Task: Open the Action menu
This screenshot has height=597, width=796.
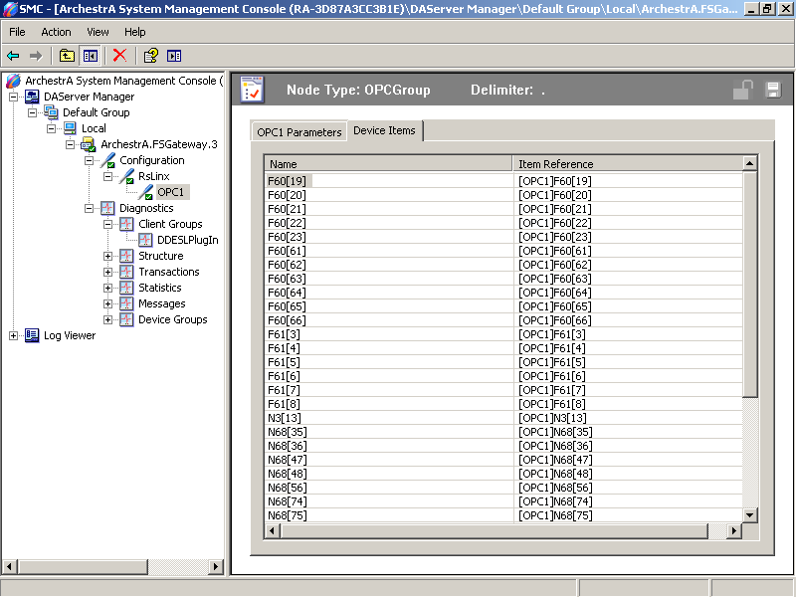Action: click(x=56, y=32)
